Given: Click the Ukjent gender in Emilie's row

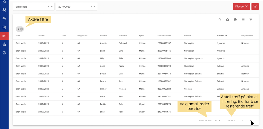Looking at the screenshot, I should (142, 104).
